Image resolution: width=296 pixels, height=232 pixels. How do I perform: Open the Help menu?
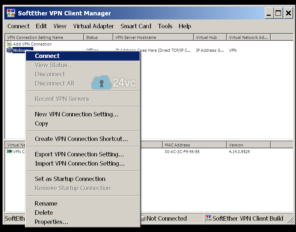click(x=185, y=26)
